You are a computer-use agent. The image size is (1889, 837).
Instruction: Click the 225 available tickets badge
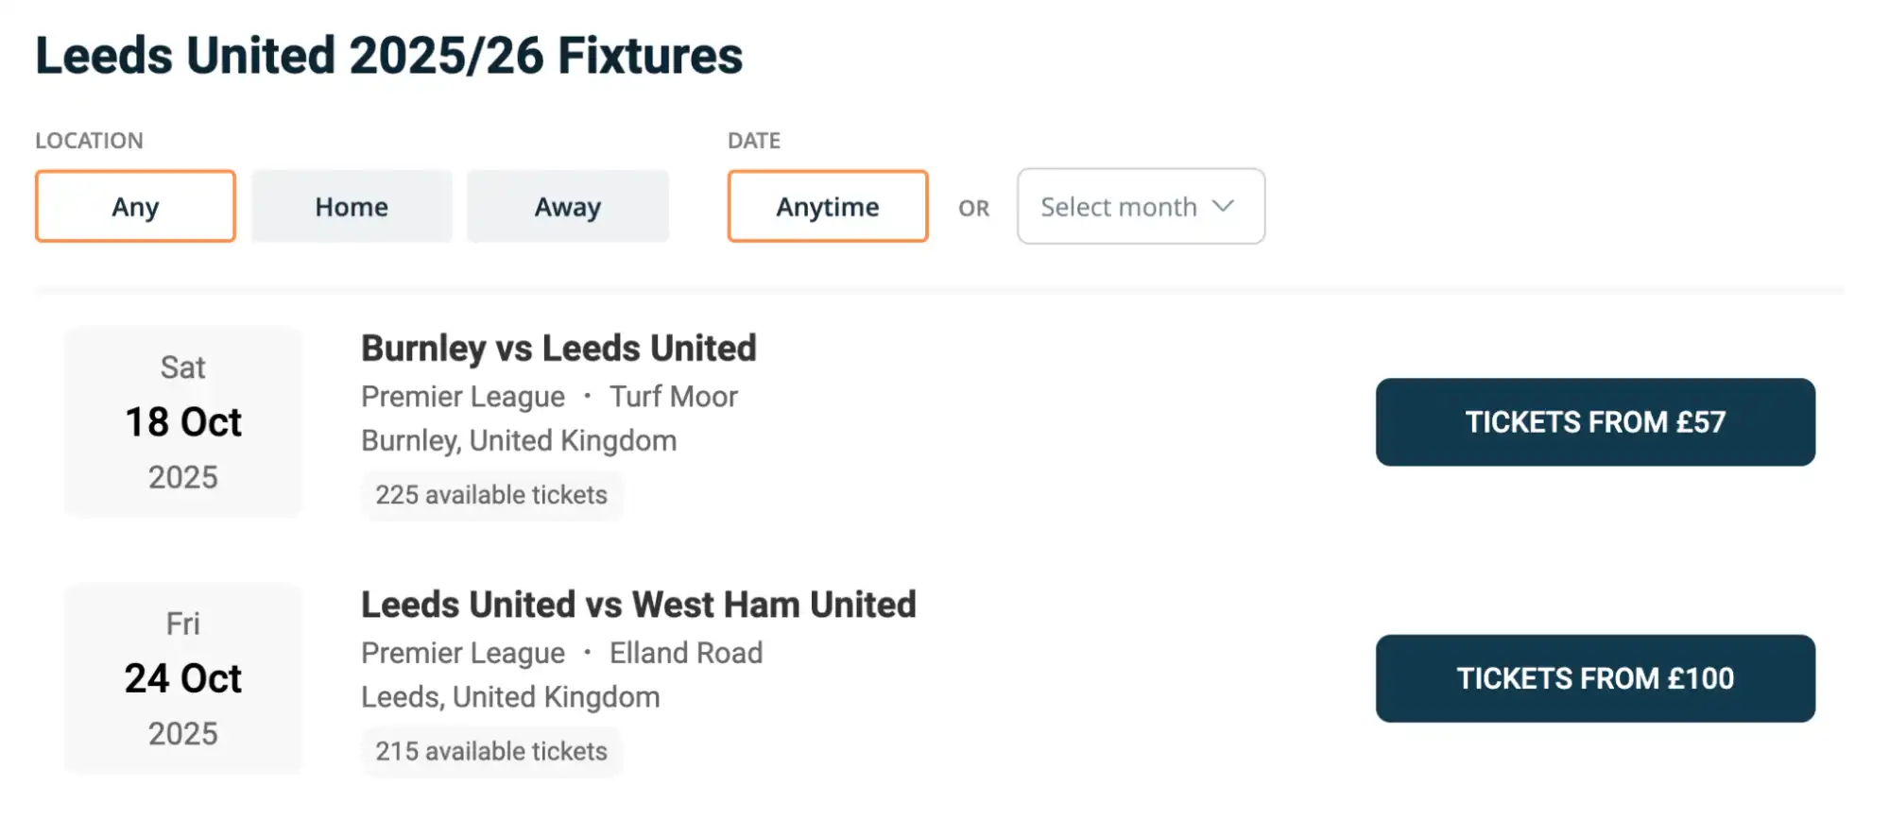pos(491,494)
